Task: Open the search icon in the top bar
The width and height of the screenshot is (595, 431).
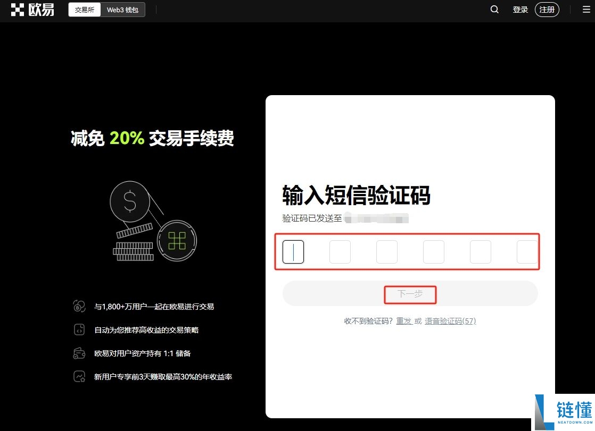Action: click(494, 9)
